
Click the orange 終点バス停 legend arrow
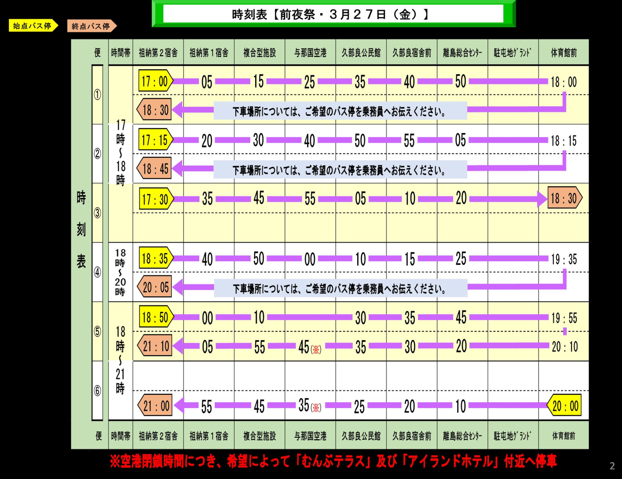[91, 26]
